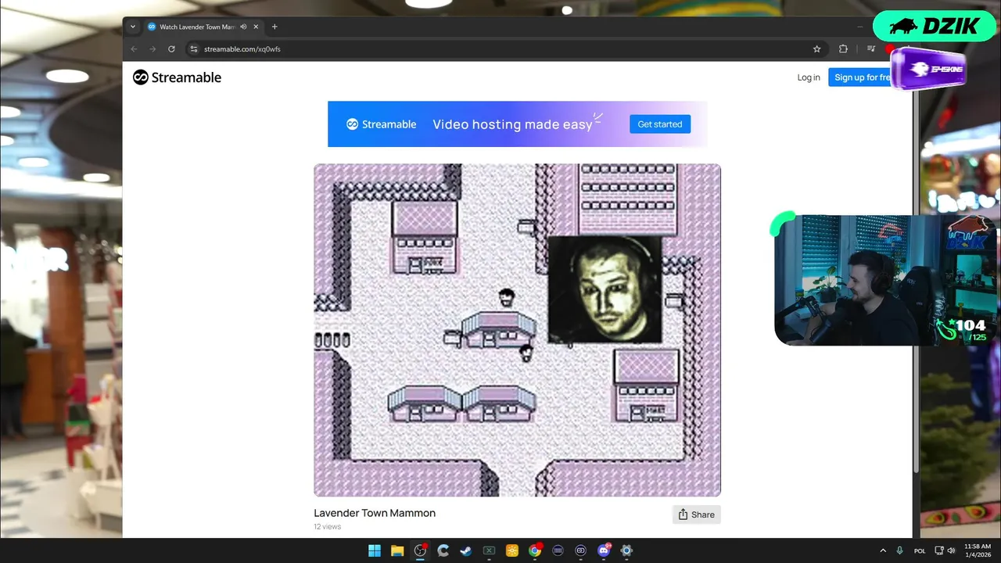Open the media control icon in toolbar
The image size is (1001, 563).
click(871, 48)
